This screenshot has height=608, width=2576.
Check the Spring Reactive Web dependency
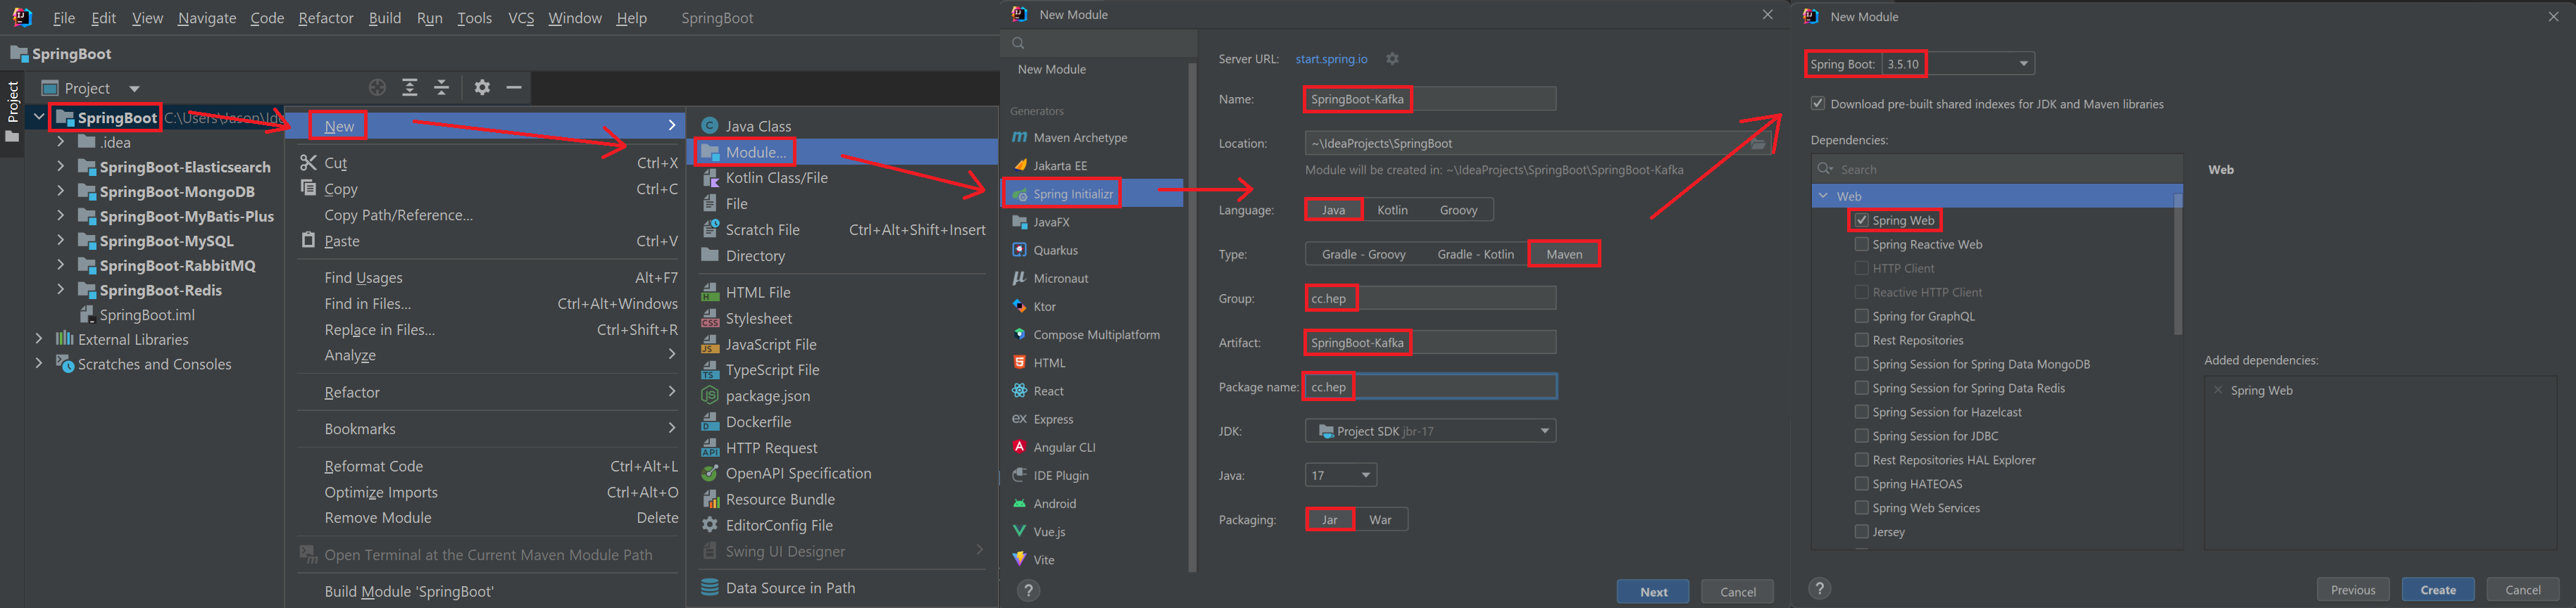(1861, 244)
